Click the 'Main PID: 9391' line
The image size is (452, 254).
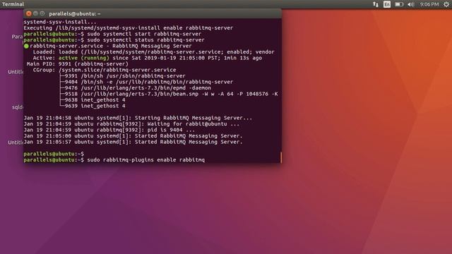point(77,64)
